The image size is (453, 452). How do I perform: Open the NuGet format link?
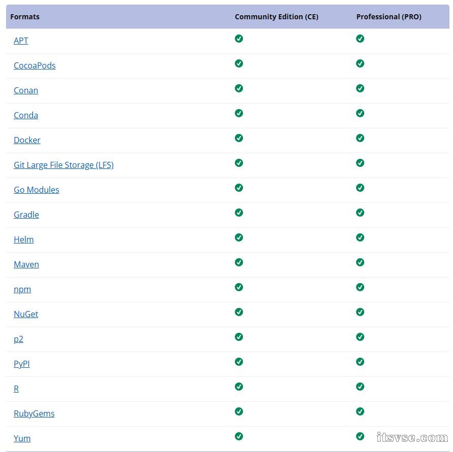click(26, 314)
